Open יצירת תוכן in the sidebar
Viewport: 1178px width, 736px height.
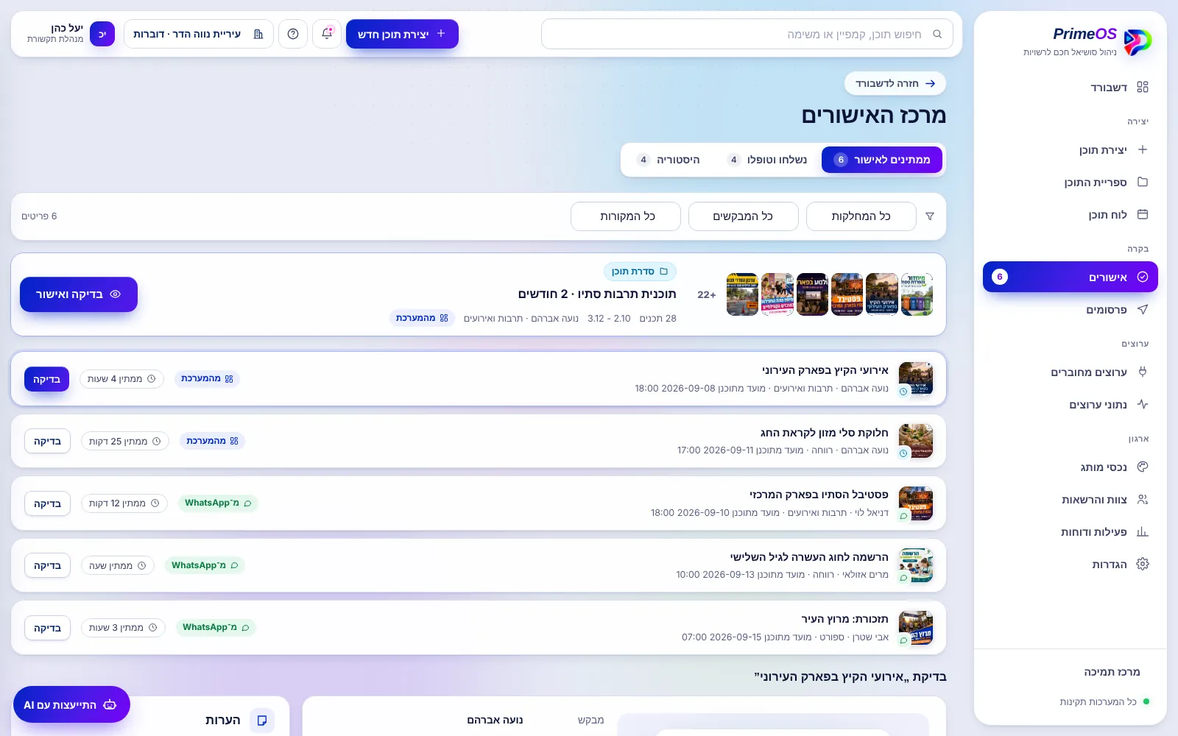[1071, 150]
